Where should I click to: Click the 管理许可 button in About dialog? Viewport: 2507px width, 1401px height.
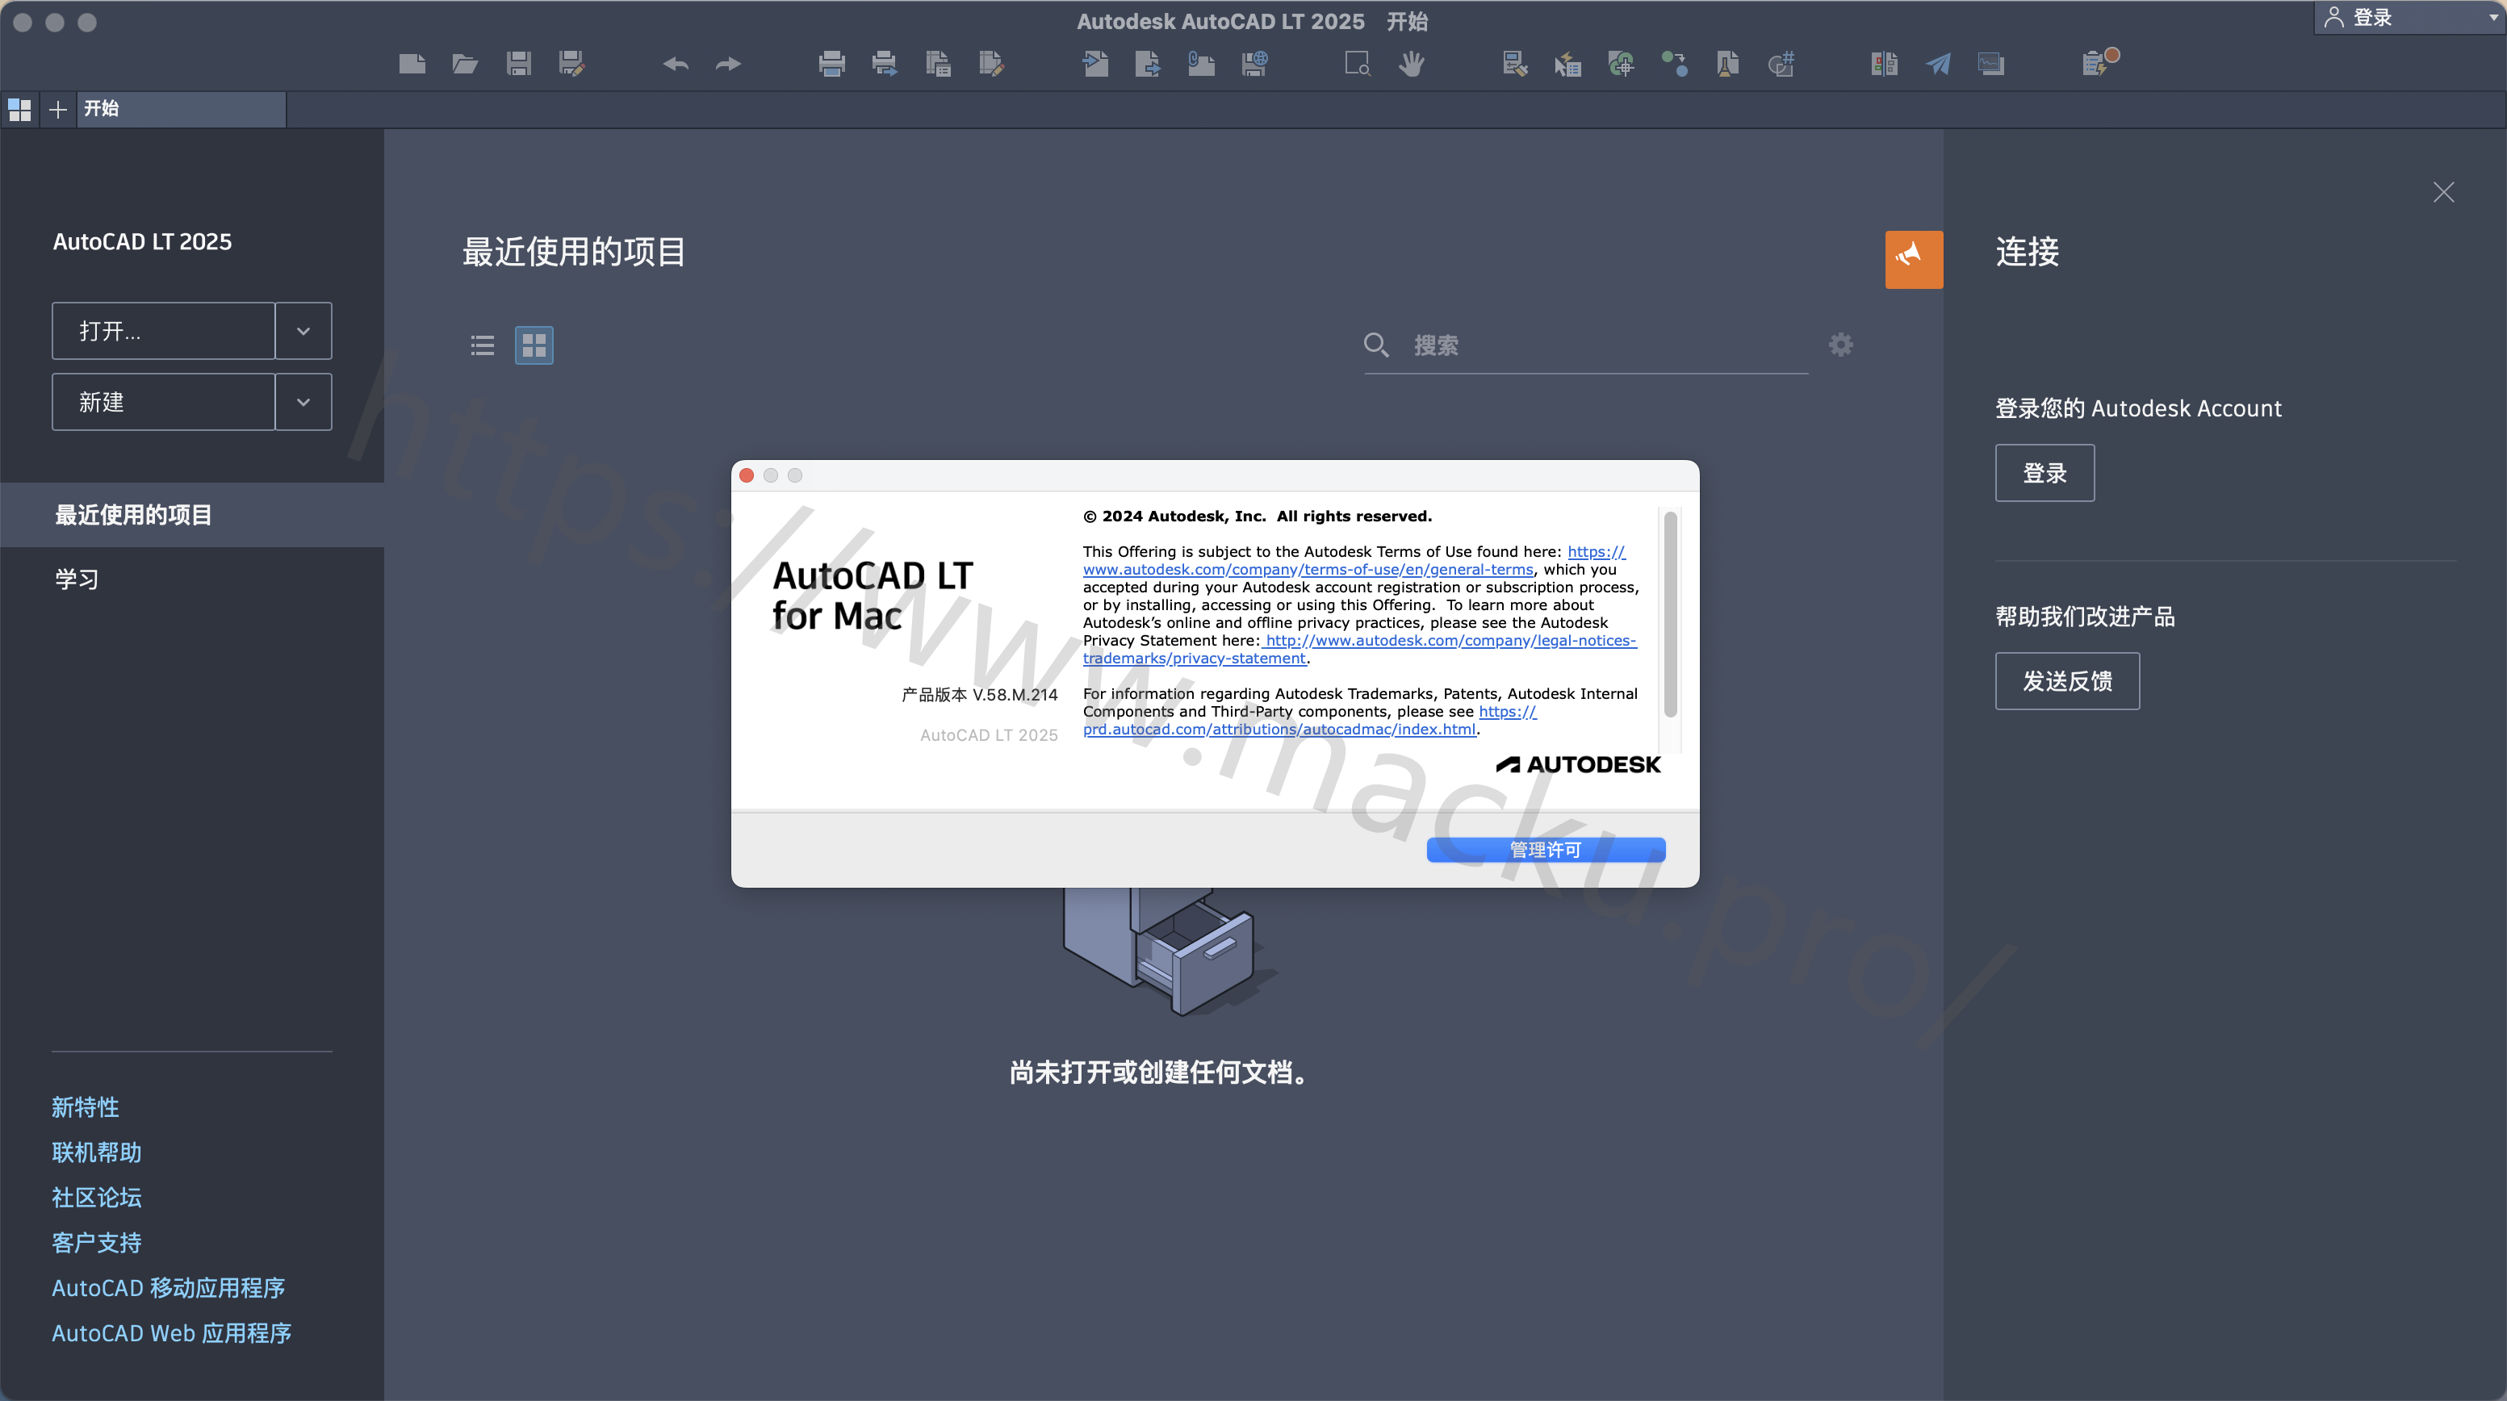tap(1546, 849)
